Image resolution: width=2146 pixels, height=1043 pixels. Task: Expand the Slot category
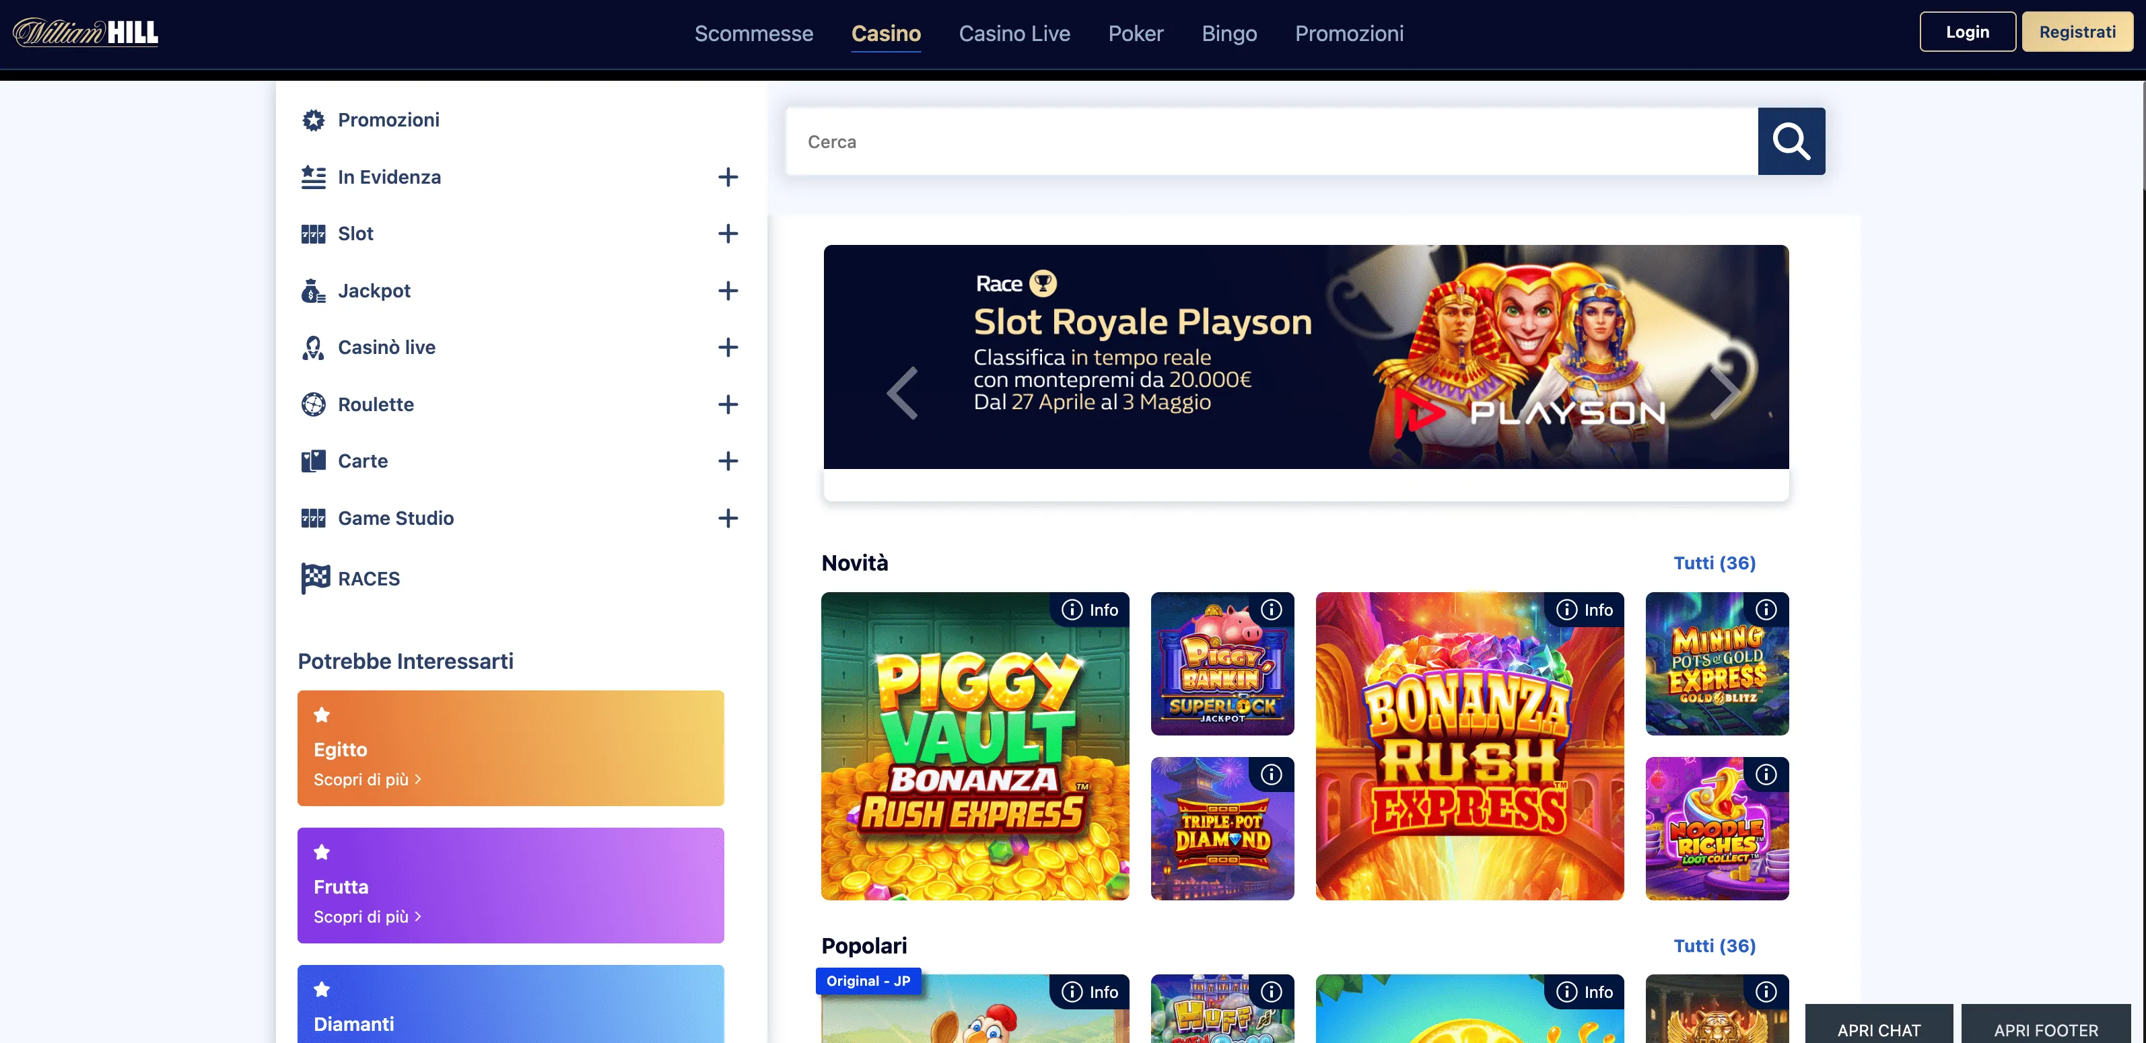click(728, 234)
